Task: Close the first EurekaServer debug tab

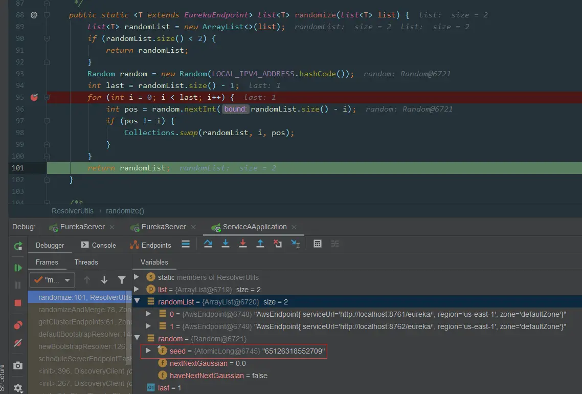Action: (112, 227)
